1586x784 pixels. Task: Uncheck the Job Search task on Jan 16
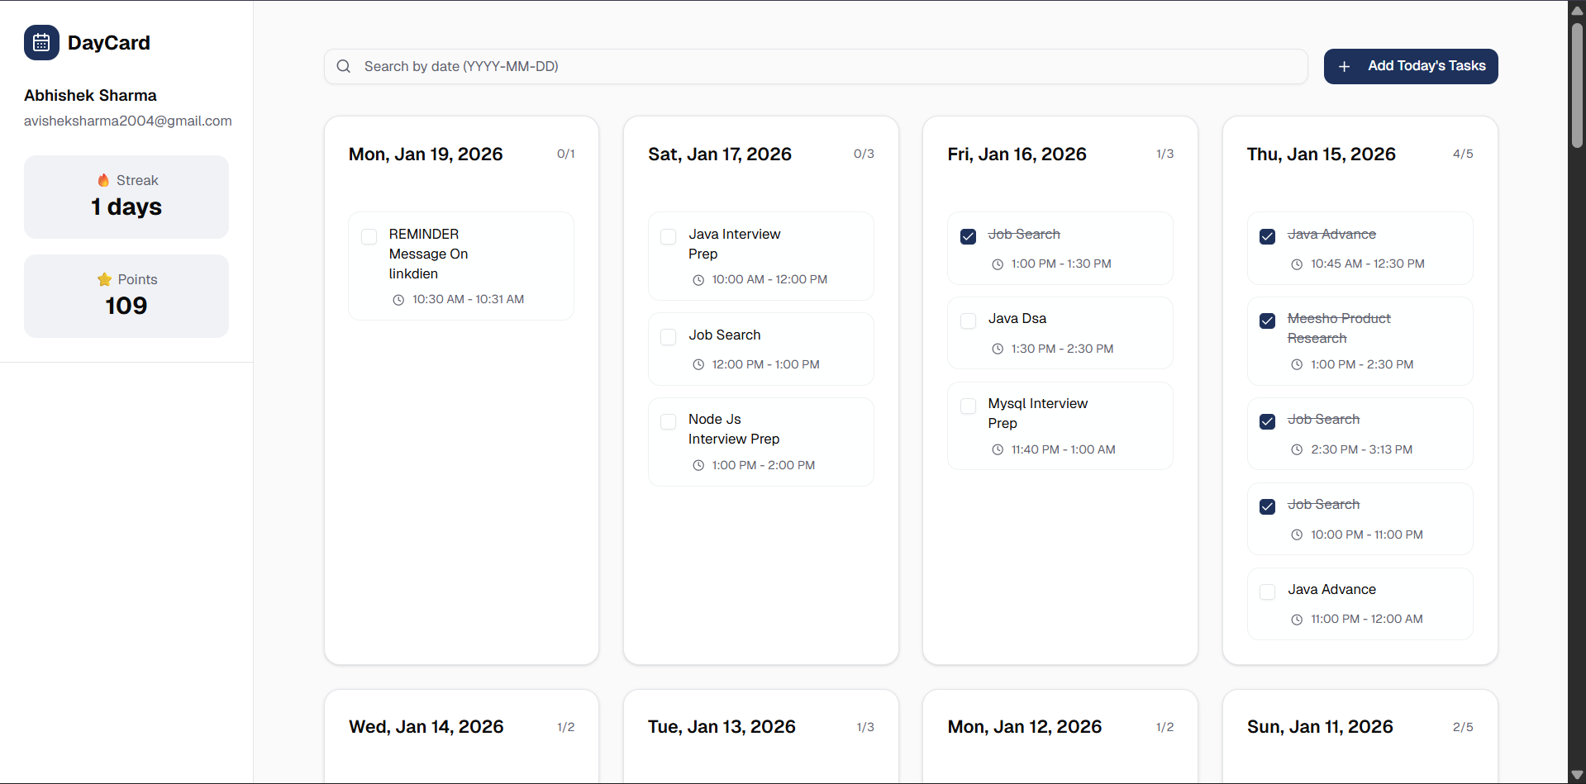(x=968, y=236)
